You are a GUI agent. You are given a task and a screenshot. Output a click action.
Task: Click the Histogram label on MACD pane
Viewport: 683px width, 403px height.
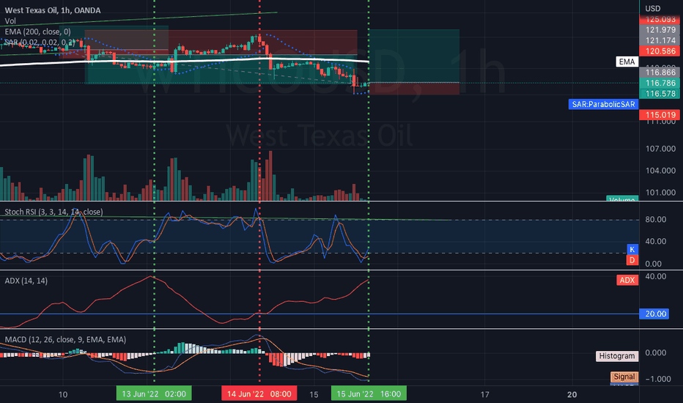coord(617,356)
